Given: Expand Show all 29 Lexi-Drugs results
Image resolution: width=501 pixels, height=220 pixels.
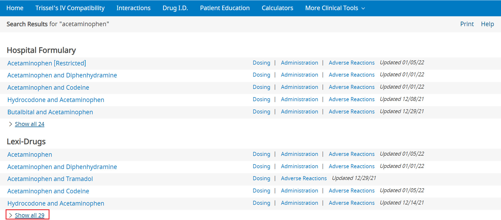Looking at the screenshot, I should click(29, 215).
